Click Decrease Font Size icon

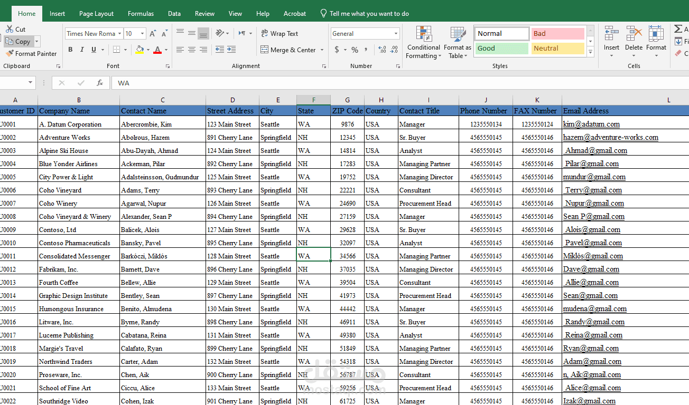coord(165,33)
